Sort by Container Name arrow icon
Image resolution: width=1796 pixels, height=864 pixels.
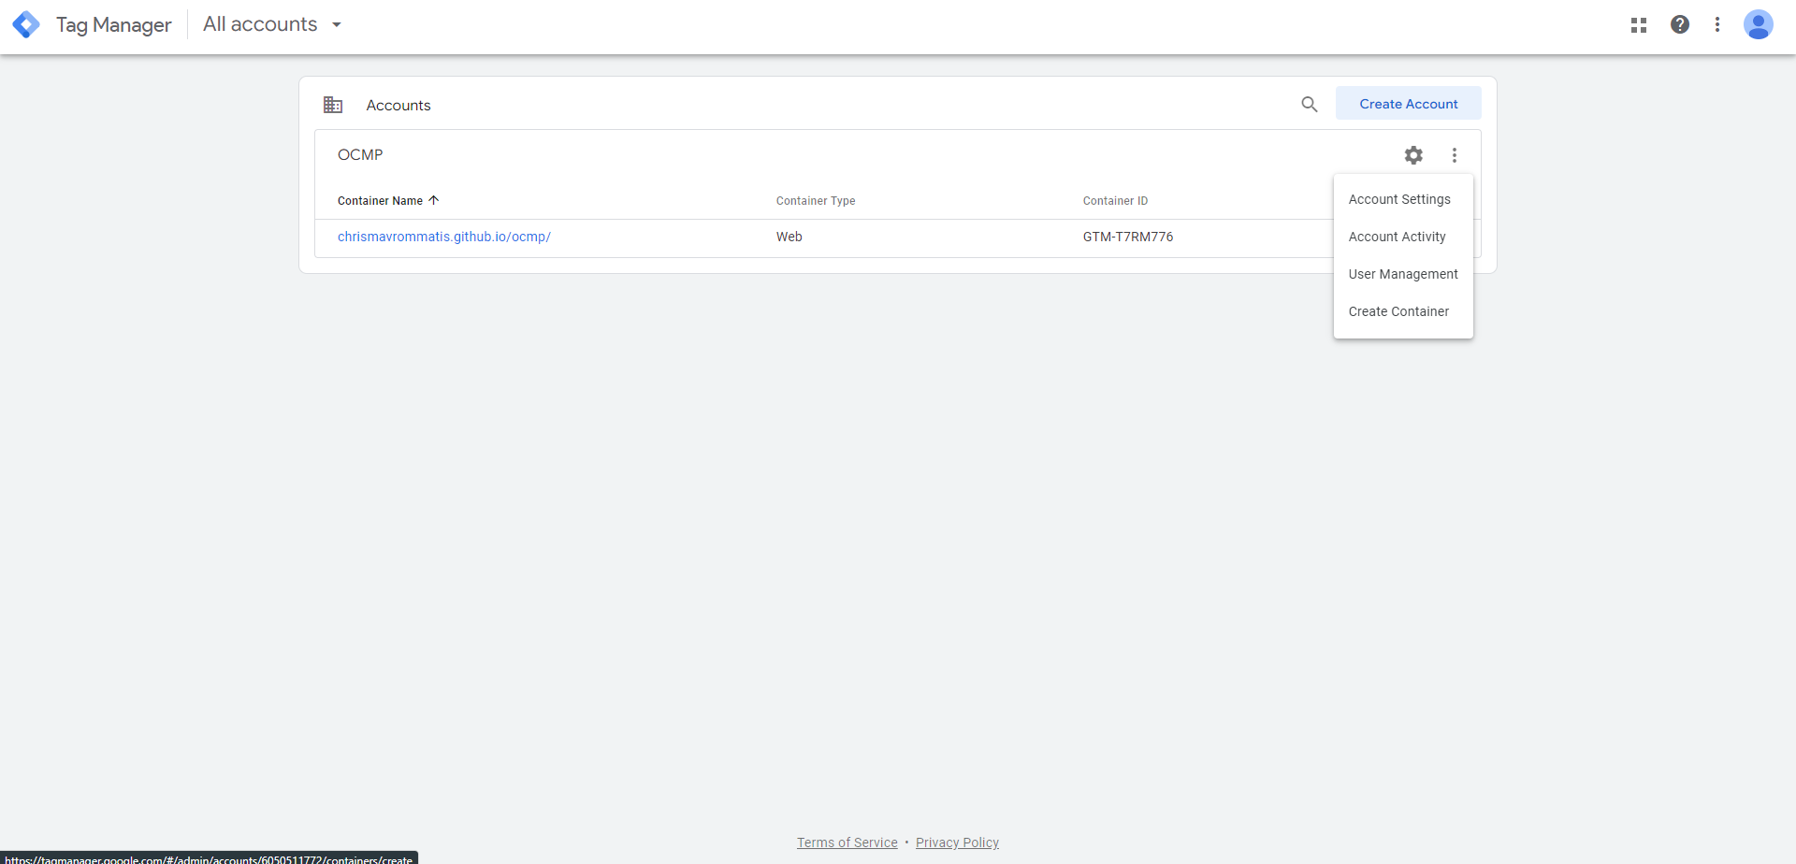point(434,200)
